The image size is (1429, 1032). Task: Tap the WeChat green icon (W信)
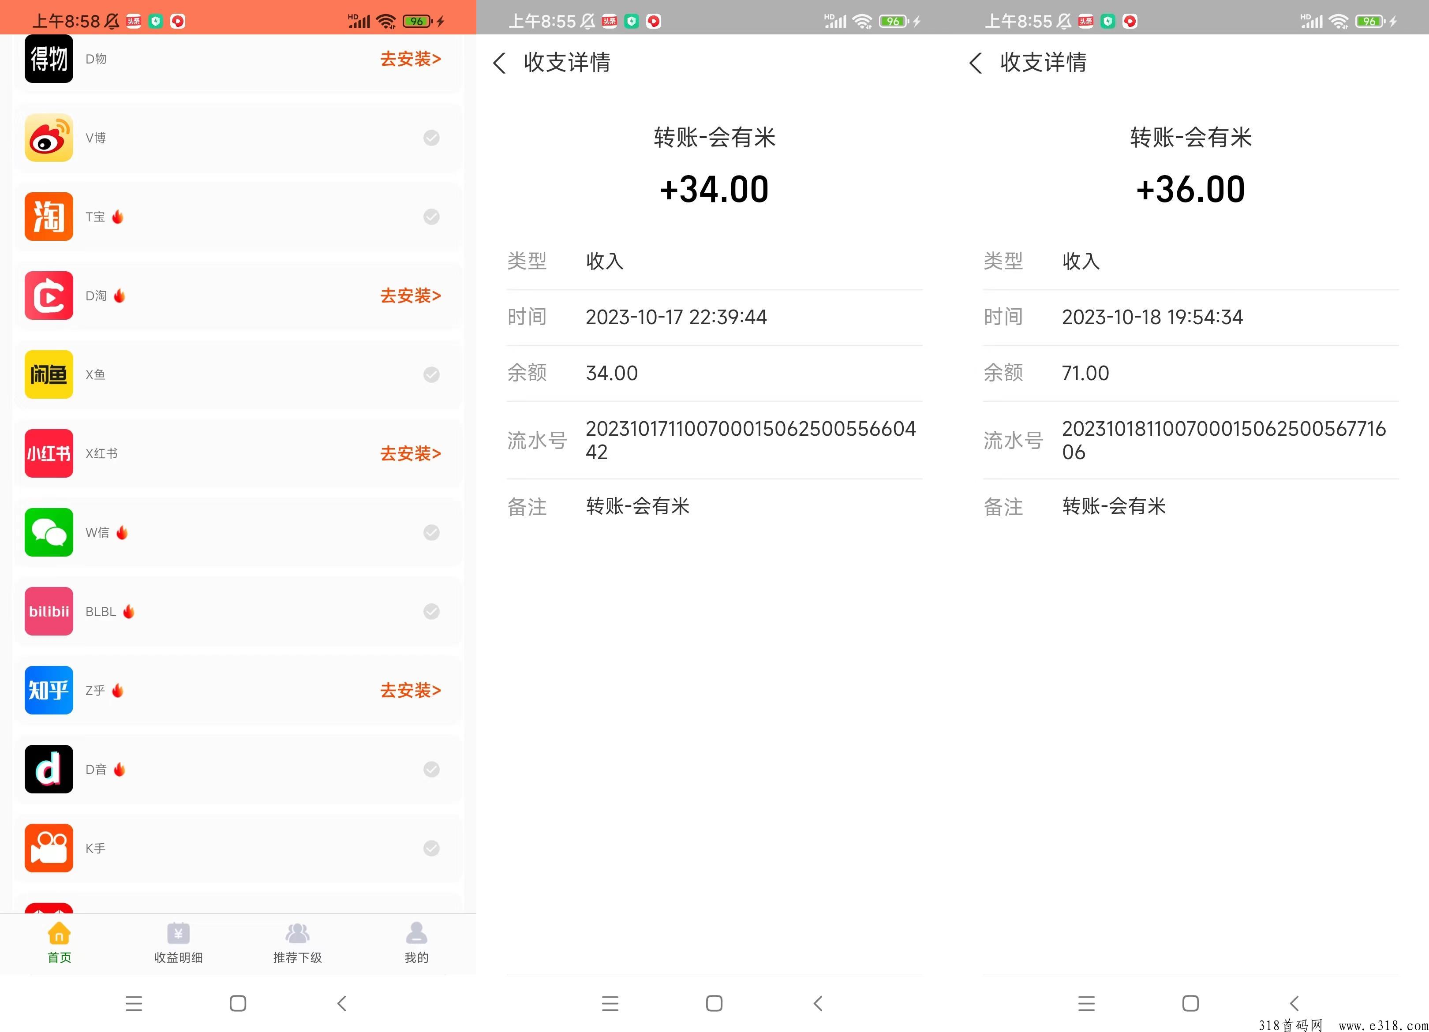point(49,532)
